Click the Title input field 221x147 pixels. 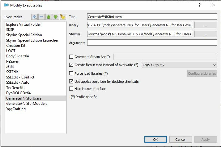point(152,16)
